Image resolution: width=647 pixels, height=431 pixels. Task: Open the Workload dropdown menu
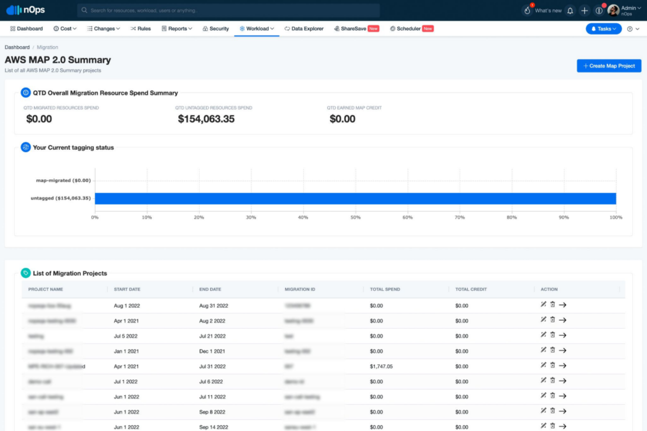(257, 28)
